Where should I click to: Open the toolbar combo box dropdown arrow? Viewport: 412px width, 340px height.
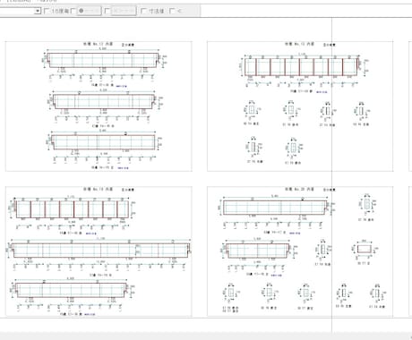click(x=38, y=11)
